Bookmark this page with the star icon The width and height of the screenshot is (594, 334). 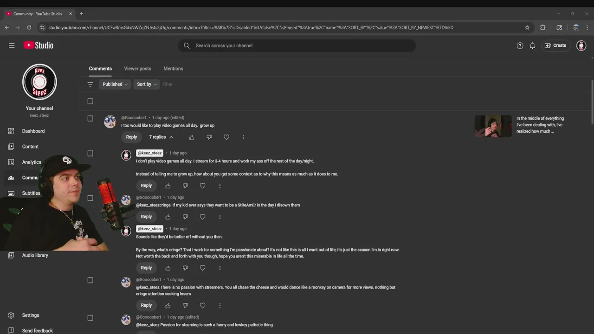tap(527, 27)
